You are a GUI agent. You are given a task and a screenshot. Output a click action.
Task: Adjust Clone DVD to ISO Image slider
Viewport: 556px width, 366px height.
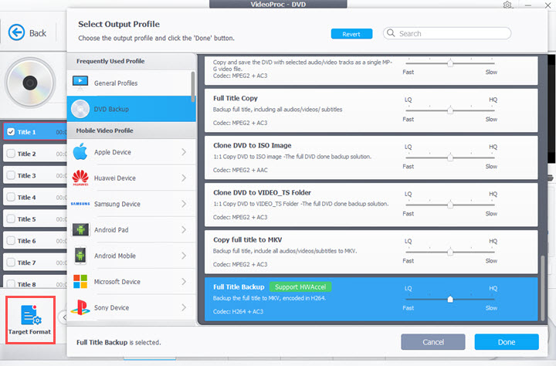pyautogui.click(x=449, y=157)
